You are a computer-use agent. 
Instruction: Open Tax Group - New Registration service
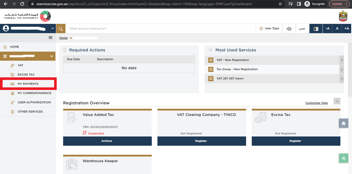pyautogui.click(x=274, y=69)
